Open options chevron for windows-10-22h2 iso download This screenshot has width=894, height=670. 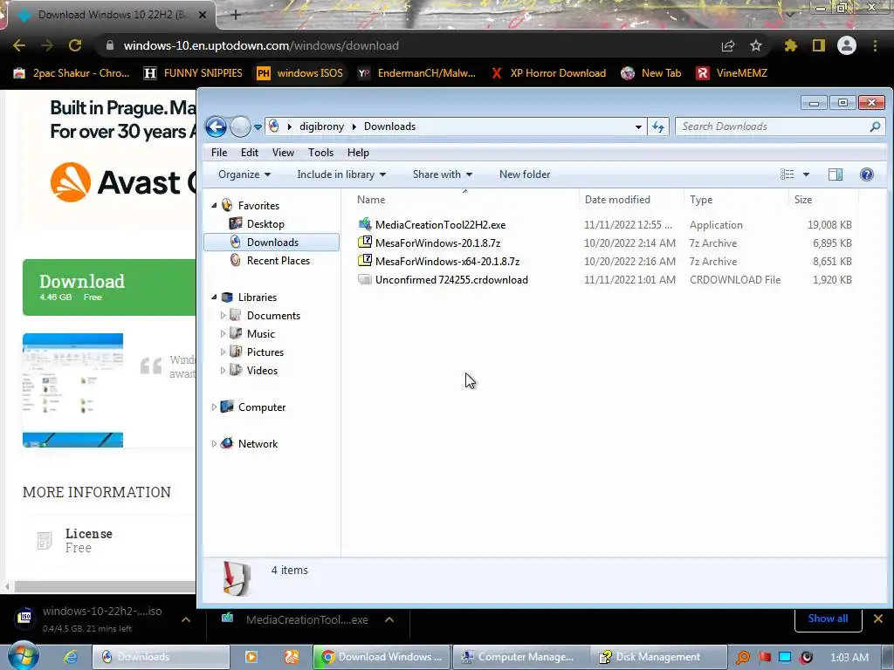(186, 619)
